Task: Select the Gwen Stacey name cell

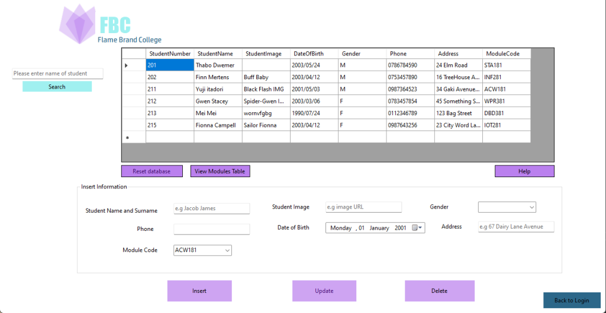Action: (x=217, y=101)
